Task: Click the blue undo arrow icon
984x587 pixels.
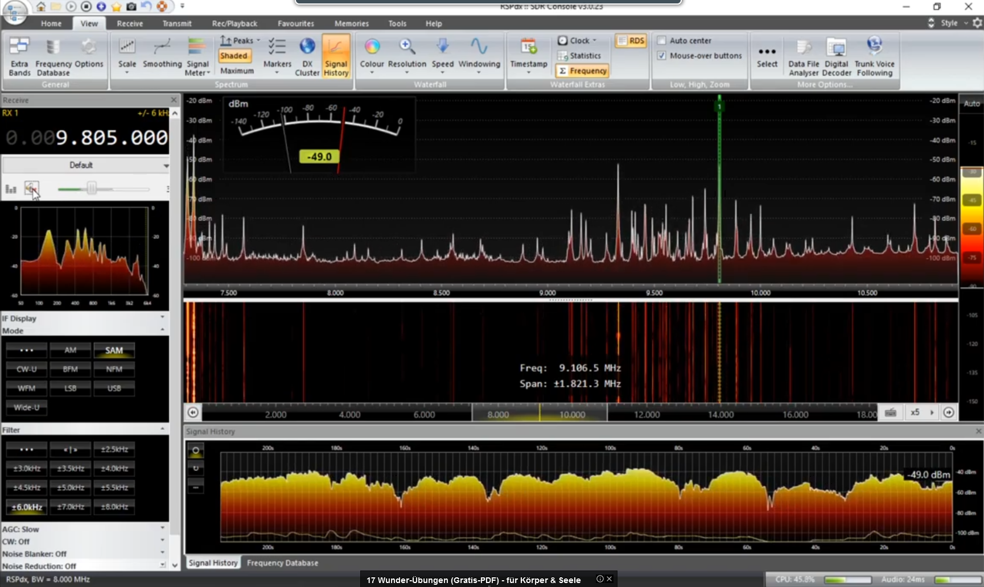Action: (x=146, y=6)
